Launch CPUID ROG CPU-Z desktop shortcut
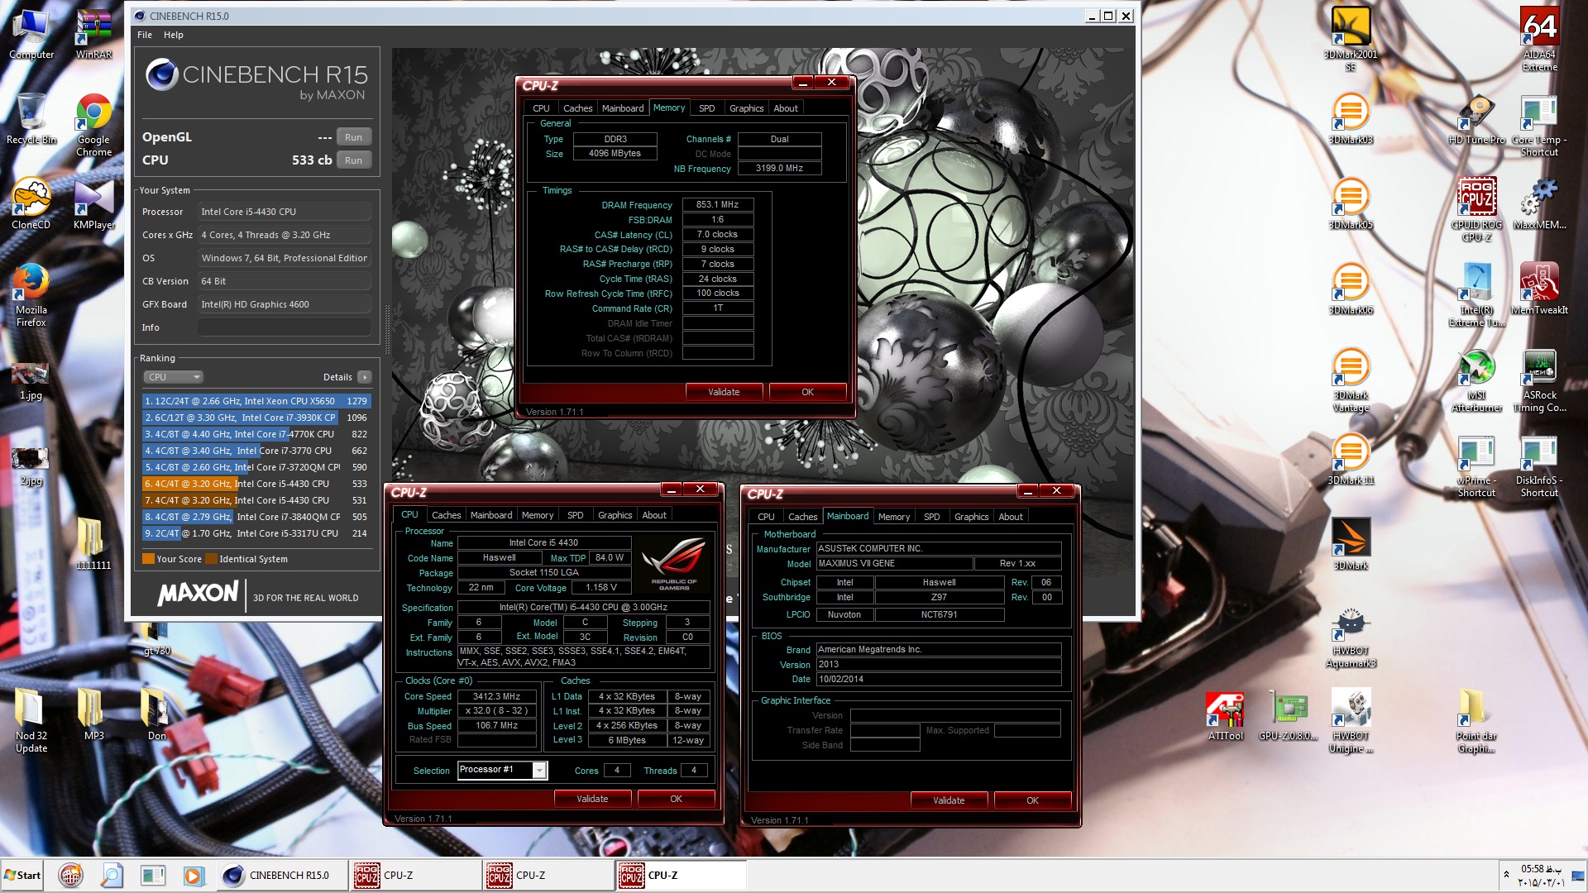The height and width of the screenshot is (893, 1588). point(1476,209)
